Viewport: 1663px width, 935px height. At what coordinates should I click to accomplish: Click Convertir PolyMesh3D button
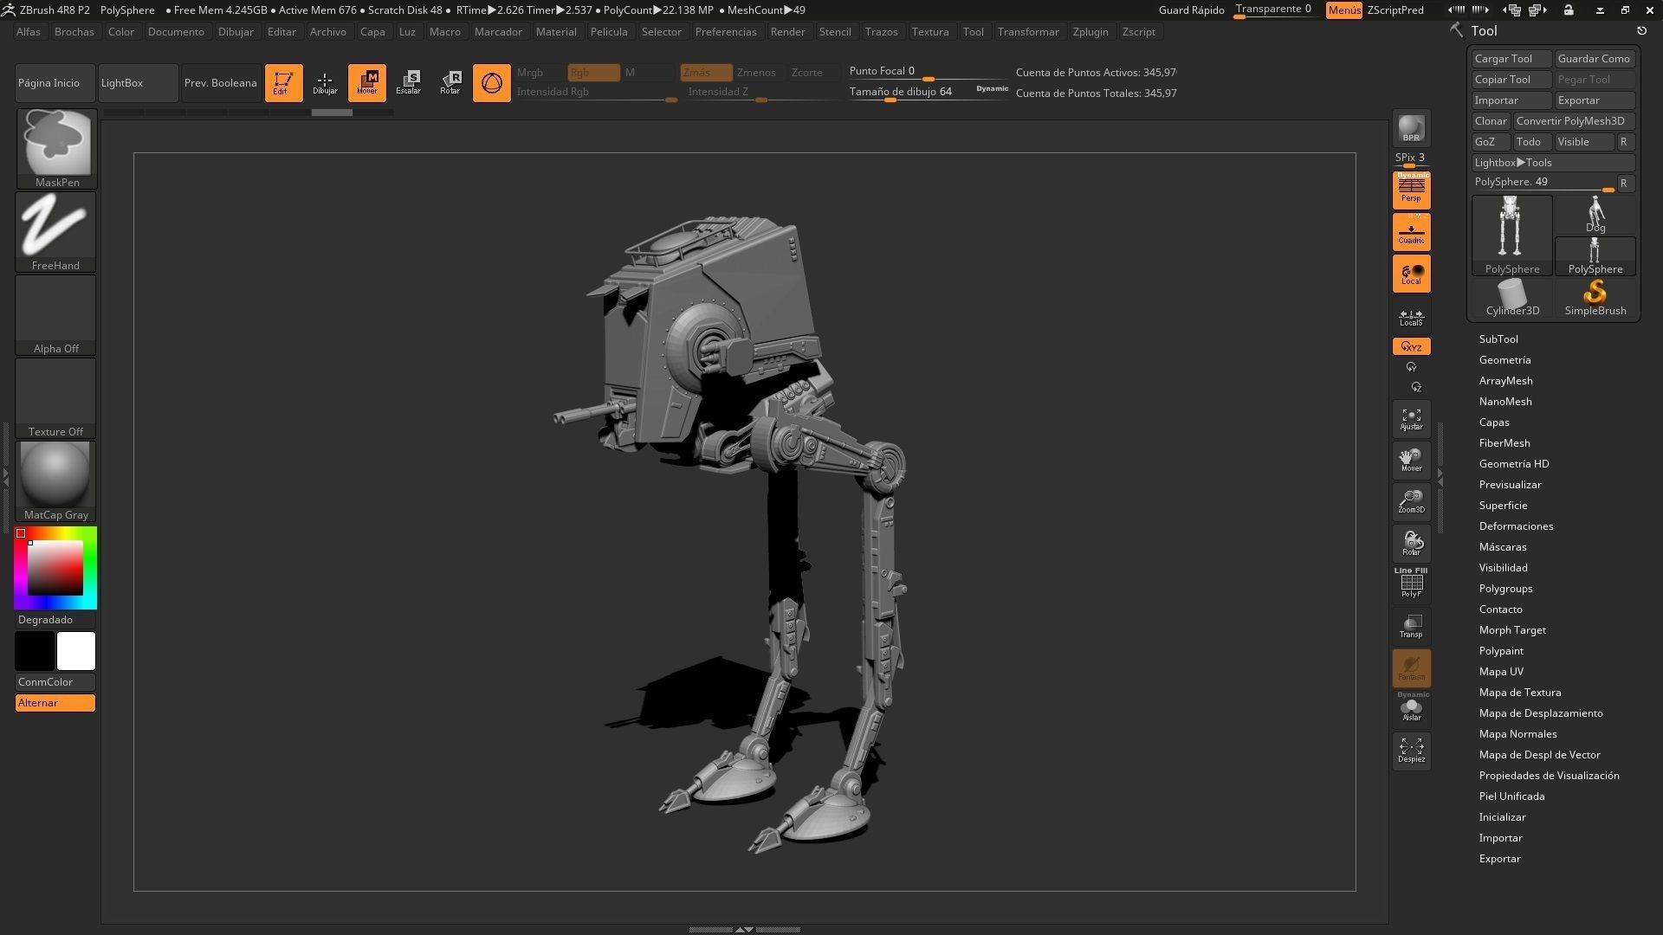(1574, 121)
